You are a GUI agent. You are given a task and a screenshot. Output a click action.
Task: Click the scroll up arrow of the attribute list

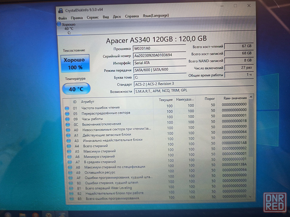pyautogui.click(x=251, y=97)
